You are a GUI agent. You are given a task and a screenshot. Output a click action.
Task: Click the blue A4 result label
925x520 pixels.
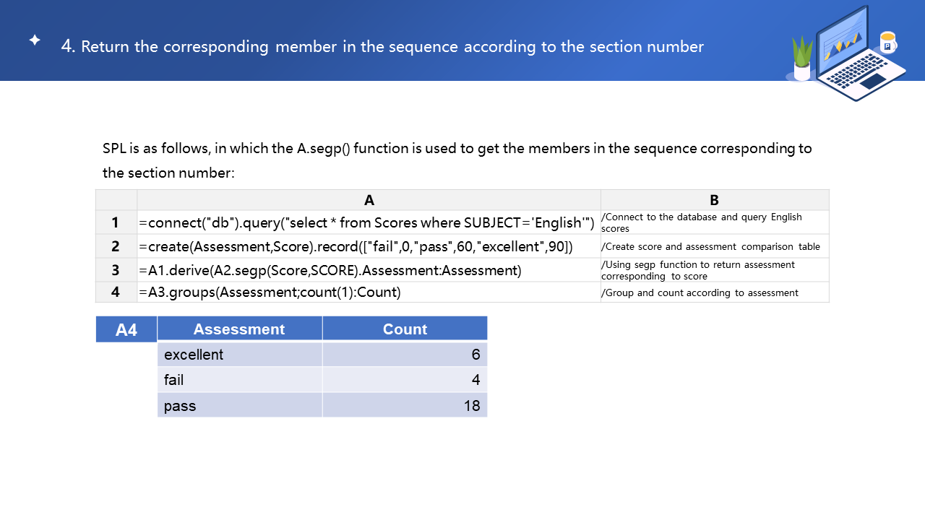point(126,330)
